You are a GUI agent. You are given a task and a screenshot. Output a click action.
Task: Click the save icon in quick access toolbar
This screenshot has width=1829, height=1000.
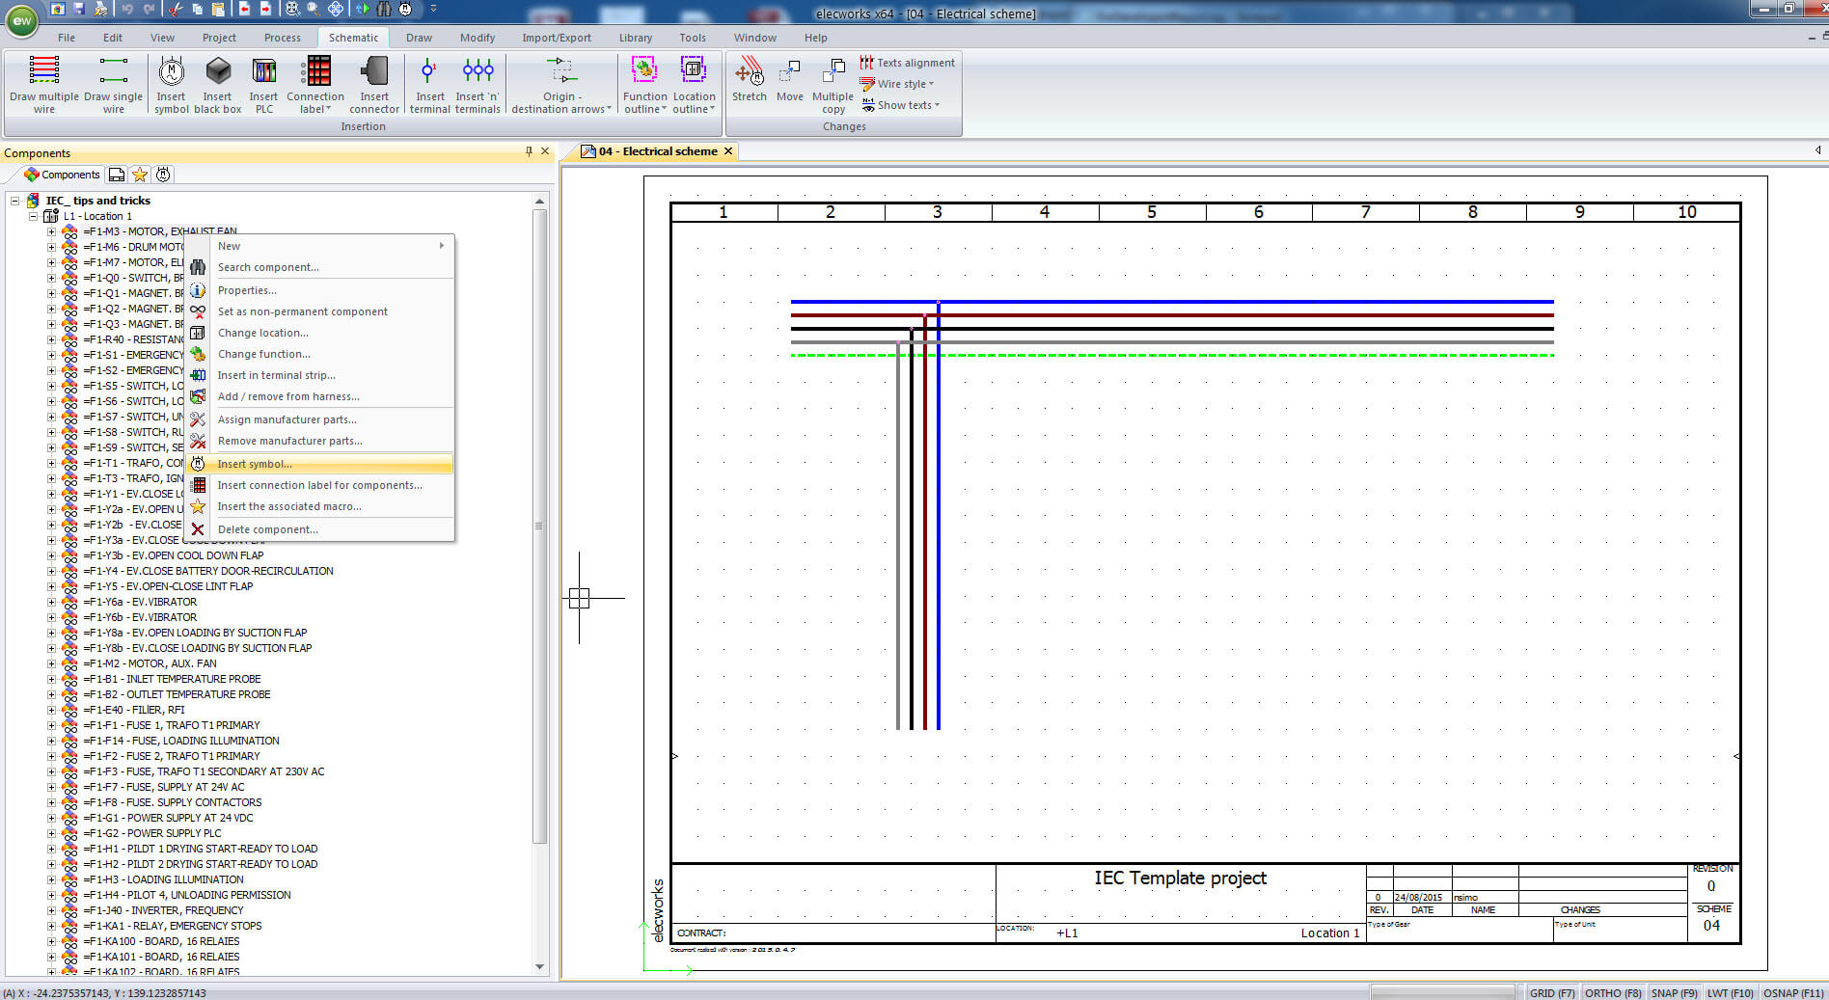[79, 9]
